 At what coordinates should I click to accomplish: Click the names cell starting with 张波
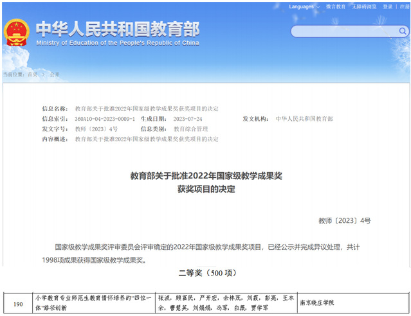[226, 303]
